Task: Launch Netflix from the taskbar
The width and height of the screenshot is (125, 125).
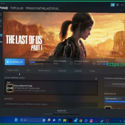Action: pos(70,121)
